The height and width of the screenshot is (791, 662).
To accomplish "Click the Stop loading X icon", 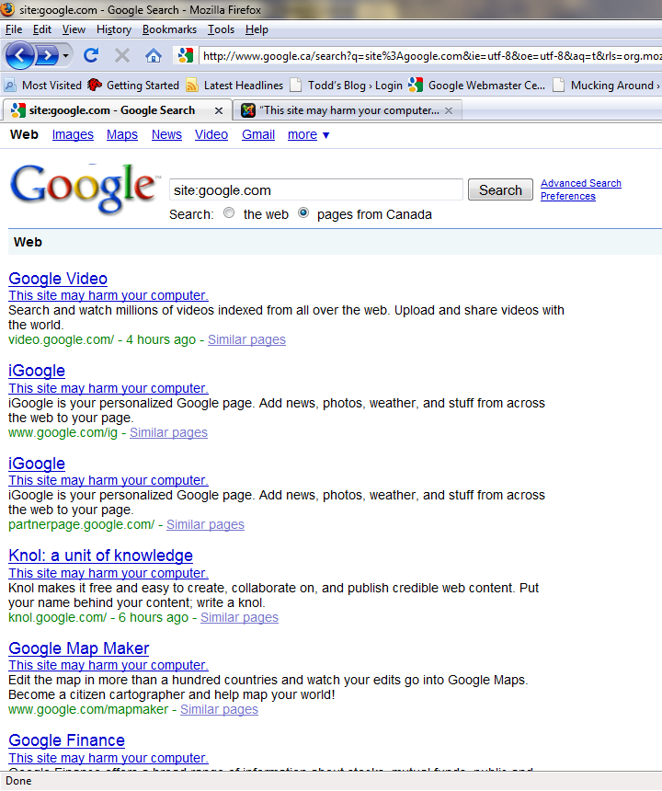I will [122, 55].
